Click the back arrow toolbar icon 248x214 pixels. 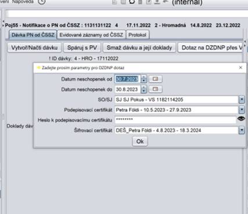click(x=166, y=2)
